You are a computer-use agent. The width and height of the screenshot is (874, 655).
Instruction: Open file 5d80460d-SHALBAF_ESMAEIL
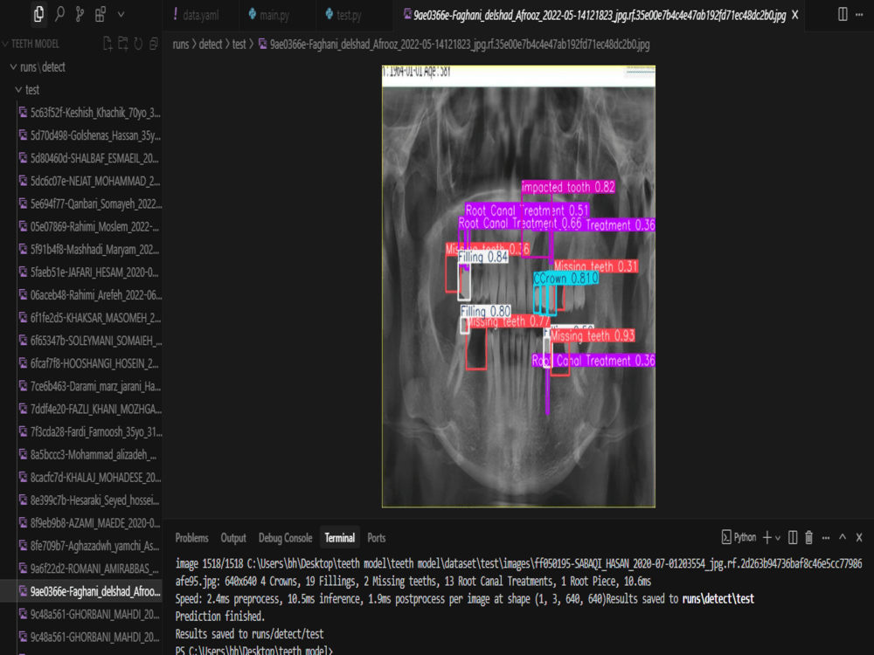coord(89,158)
